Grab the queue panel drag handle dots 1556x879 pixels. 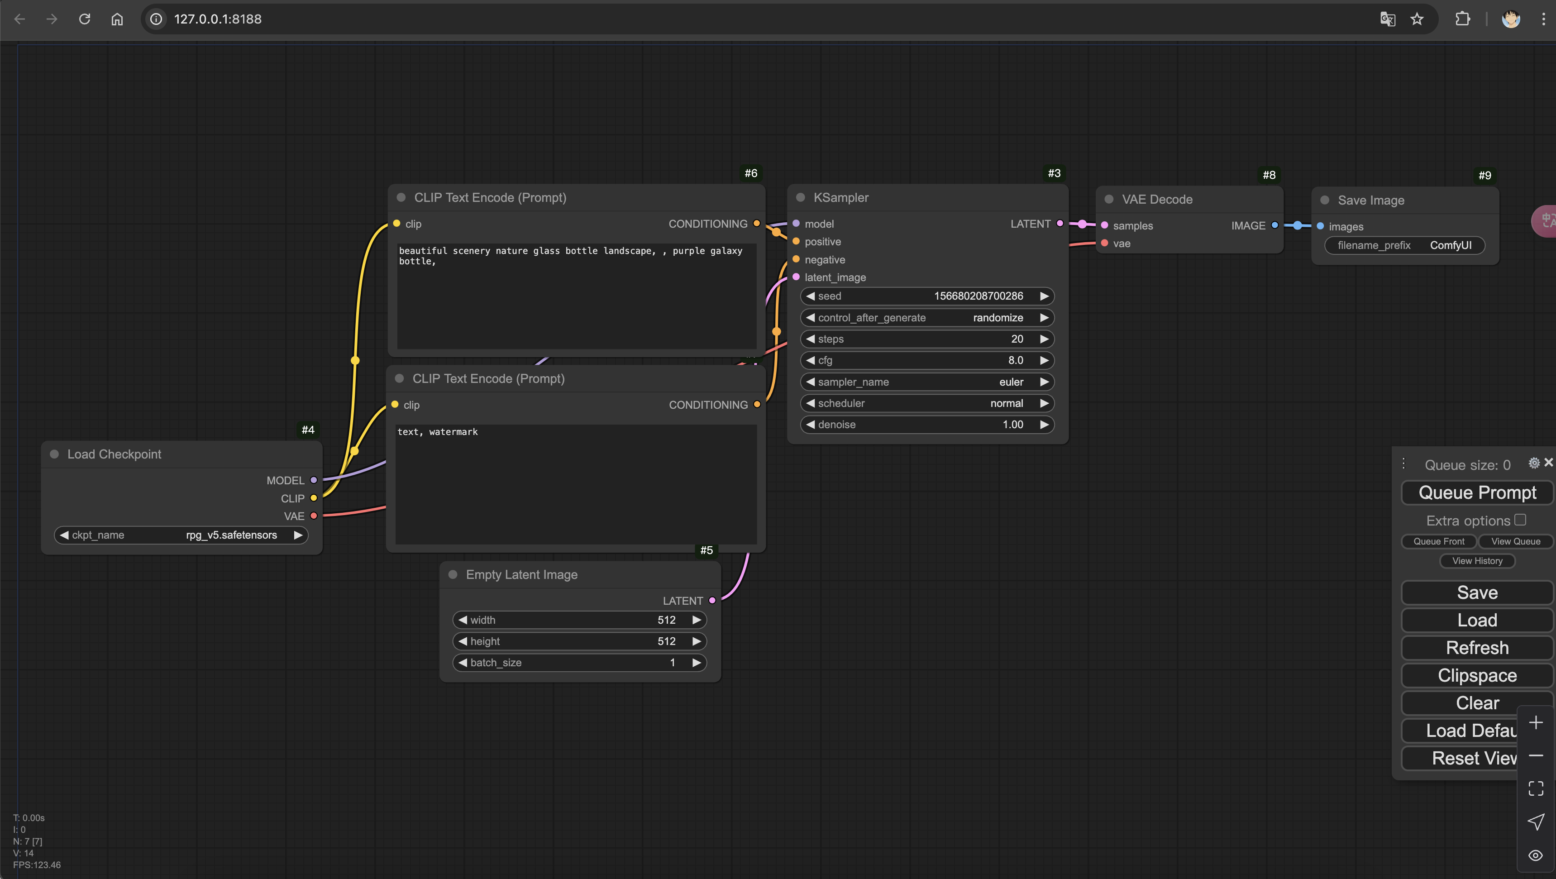click(x=1404, y=463)
